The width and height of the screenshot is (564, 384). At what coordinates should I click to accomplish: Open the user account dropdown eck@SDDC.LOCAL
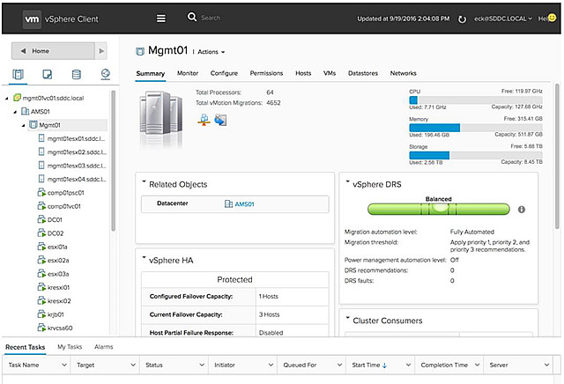502,18
